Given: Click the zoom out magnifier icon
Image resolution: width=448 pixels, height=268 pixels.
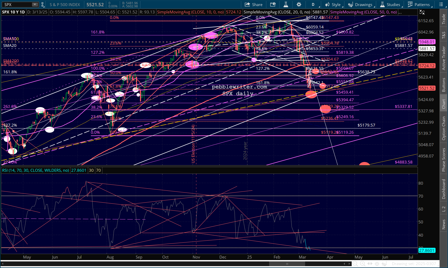Looking at the screenshot, I should point(355,264).
